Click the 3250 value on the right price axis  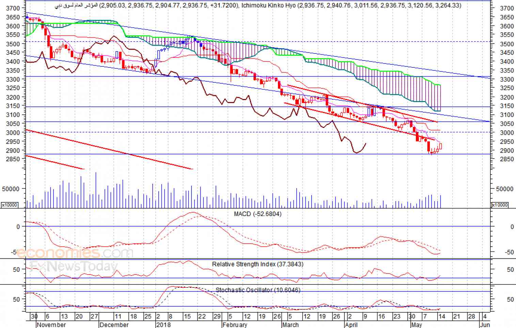click(x=506, y=88)
